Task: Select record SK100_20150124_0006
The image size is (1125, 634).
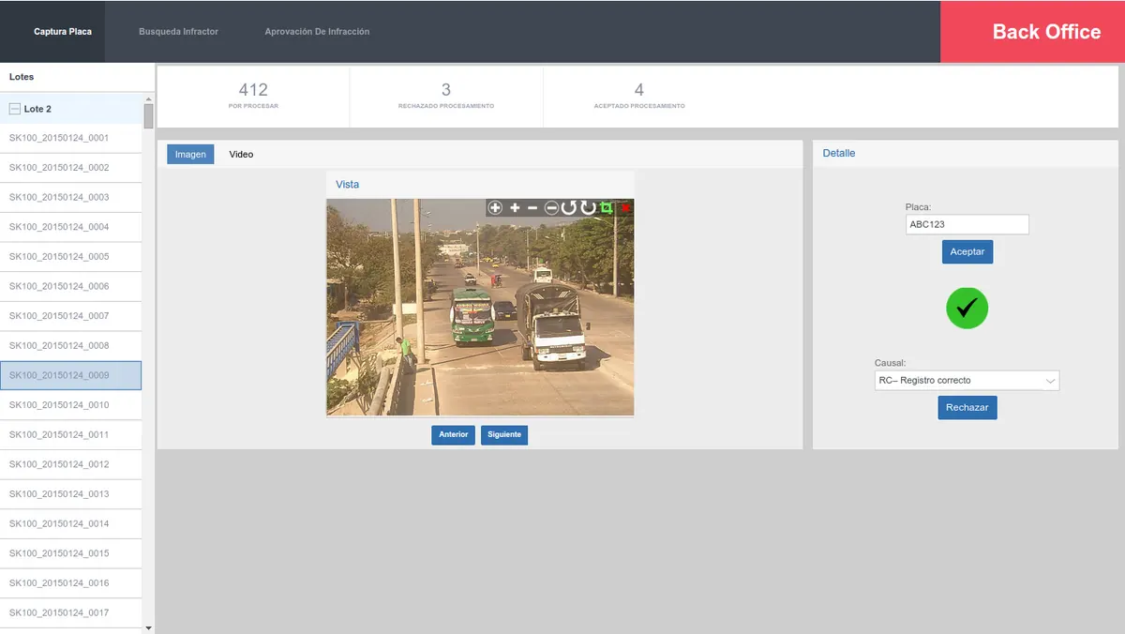Action: [x=70, y=287]
